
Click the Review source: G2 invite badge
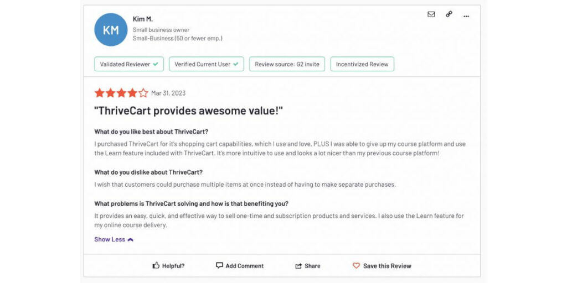[287, 64]
